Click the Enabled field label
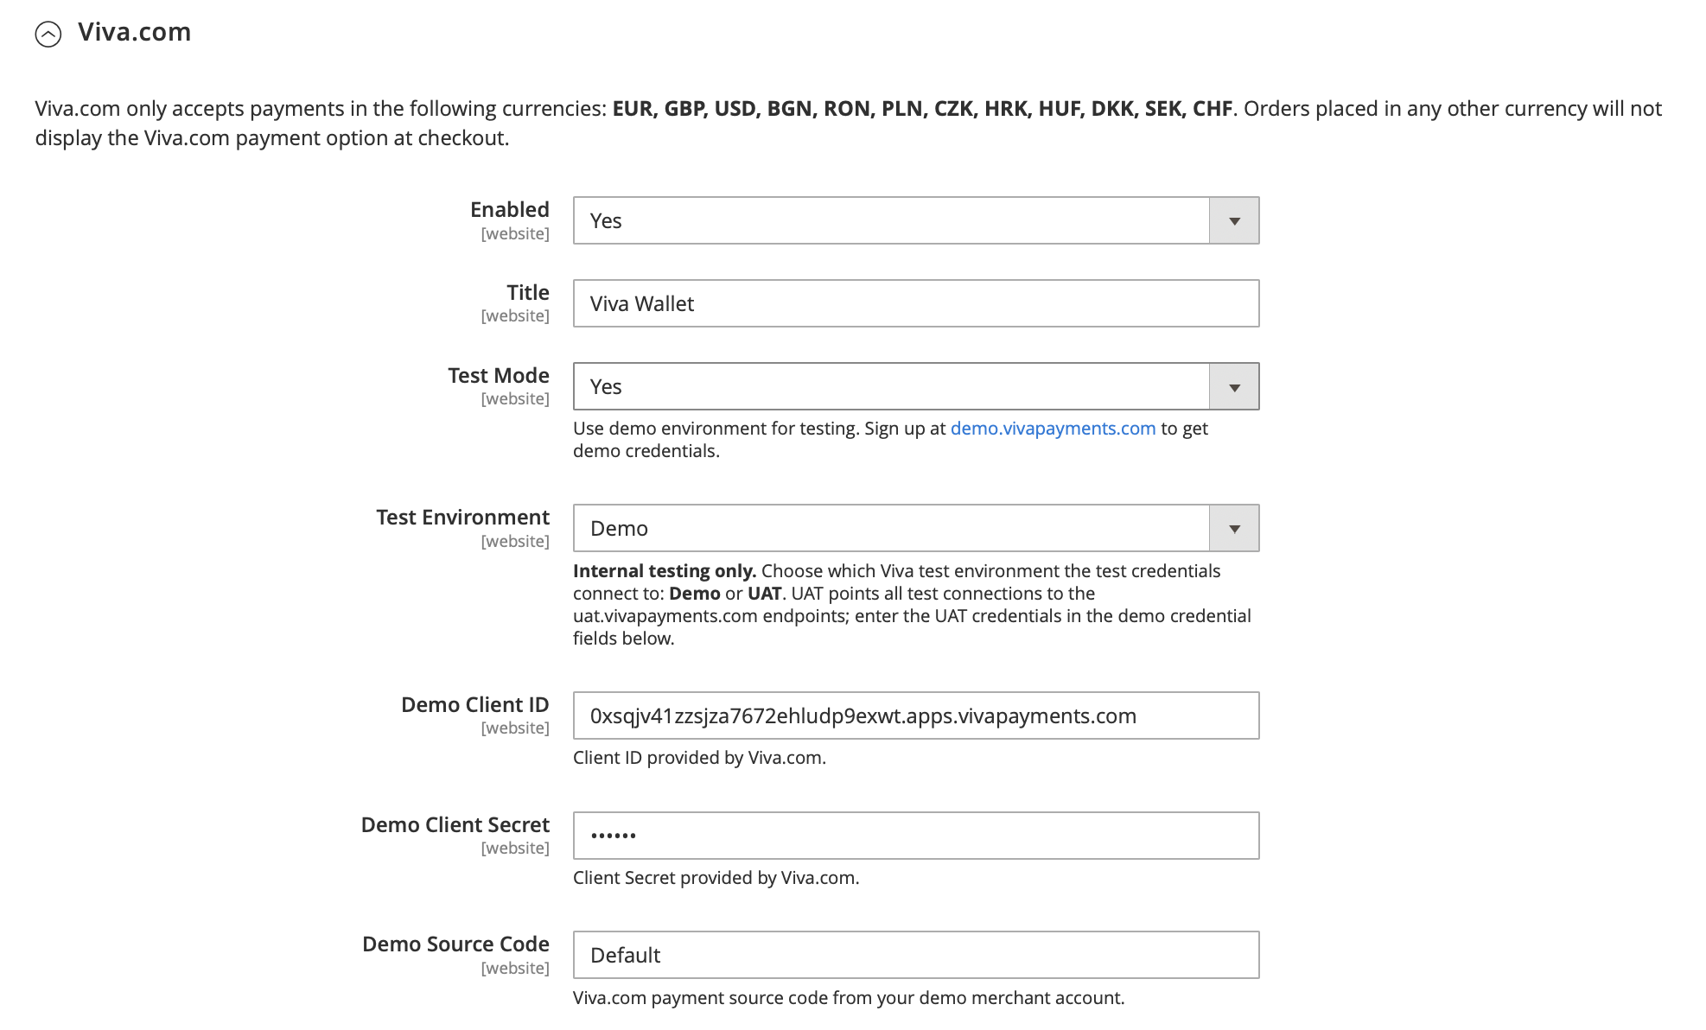This screenshot has width=1706, height=1030. click(x=510, y=210)
